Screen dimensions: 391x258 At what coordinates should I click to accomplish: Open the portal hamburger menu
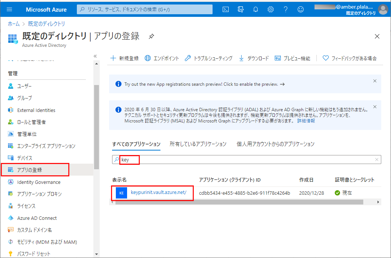click(x=9, y=9)
